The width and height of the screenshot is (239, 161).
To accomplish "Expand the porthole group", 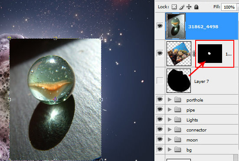I will point(170,100).
